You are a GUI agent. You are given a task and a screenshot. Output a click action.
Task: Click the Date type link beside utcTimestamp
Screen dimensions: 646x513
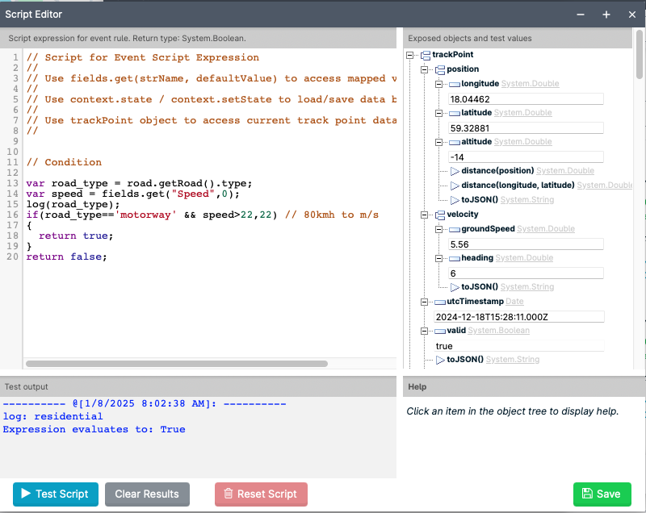tap(514, 302)
